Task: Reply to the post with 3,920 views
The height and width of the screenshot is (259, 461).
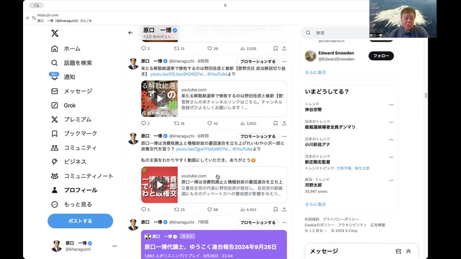Action: tap(145, 124)
